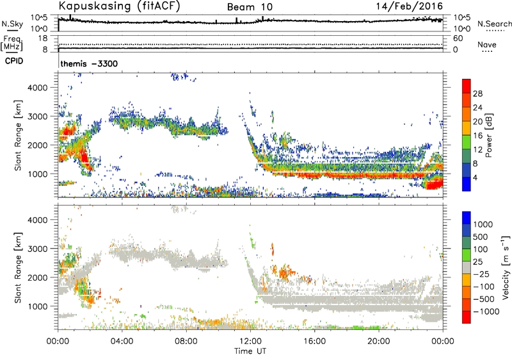Click the 04:00 time axis label
The height and width of the screenshot is (355, 512).
point(122,342)
